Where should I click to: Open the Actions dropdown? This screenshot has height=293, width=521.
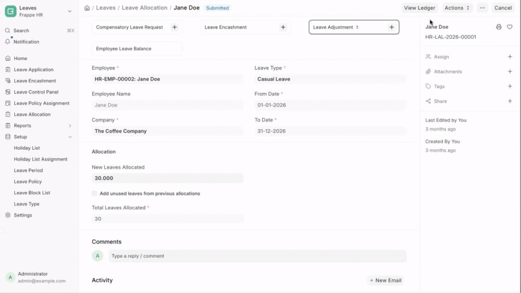point(456,8)
